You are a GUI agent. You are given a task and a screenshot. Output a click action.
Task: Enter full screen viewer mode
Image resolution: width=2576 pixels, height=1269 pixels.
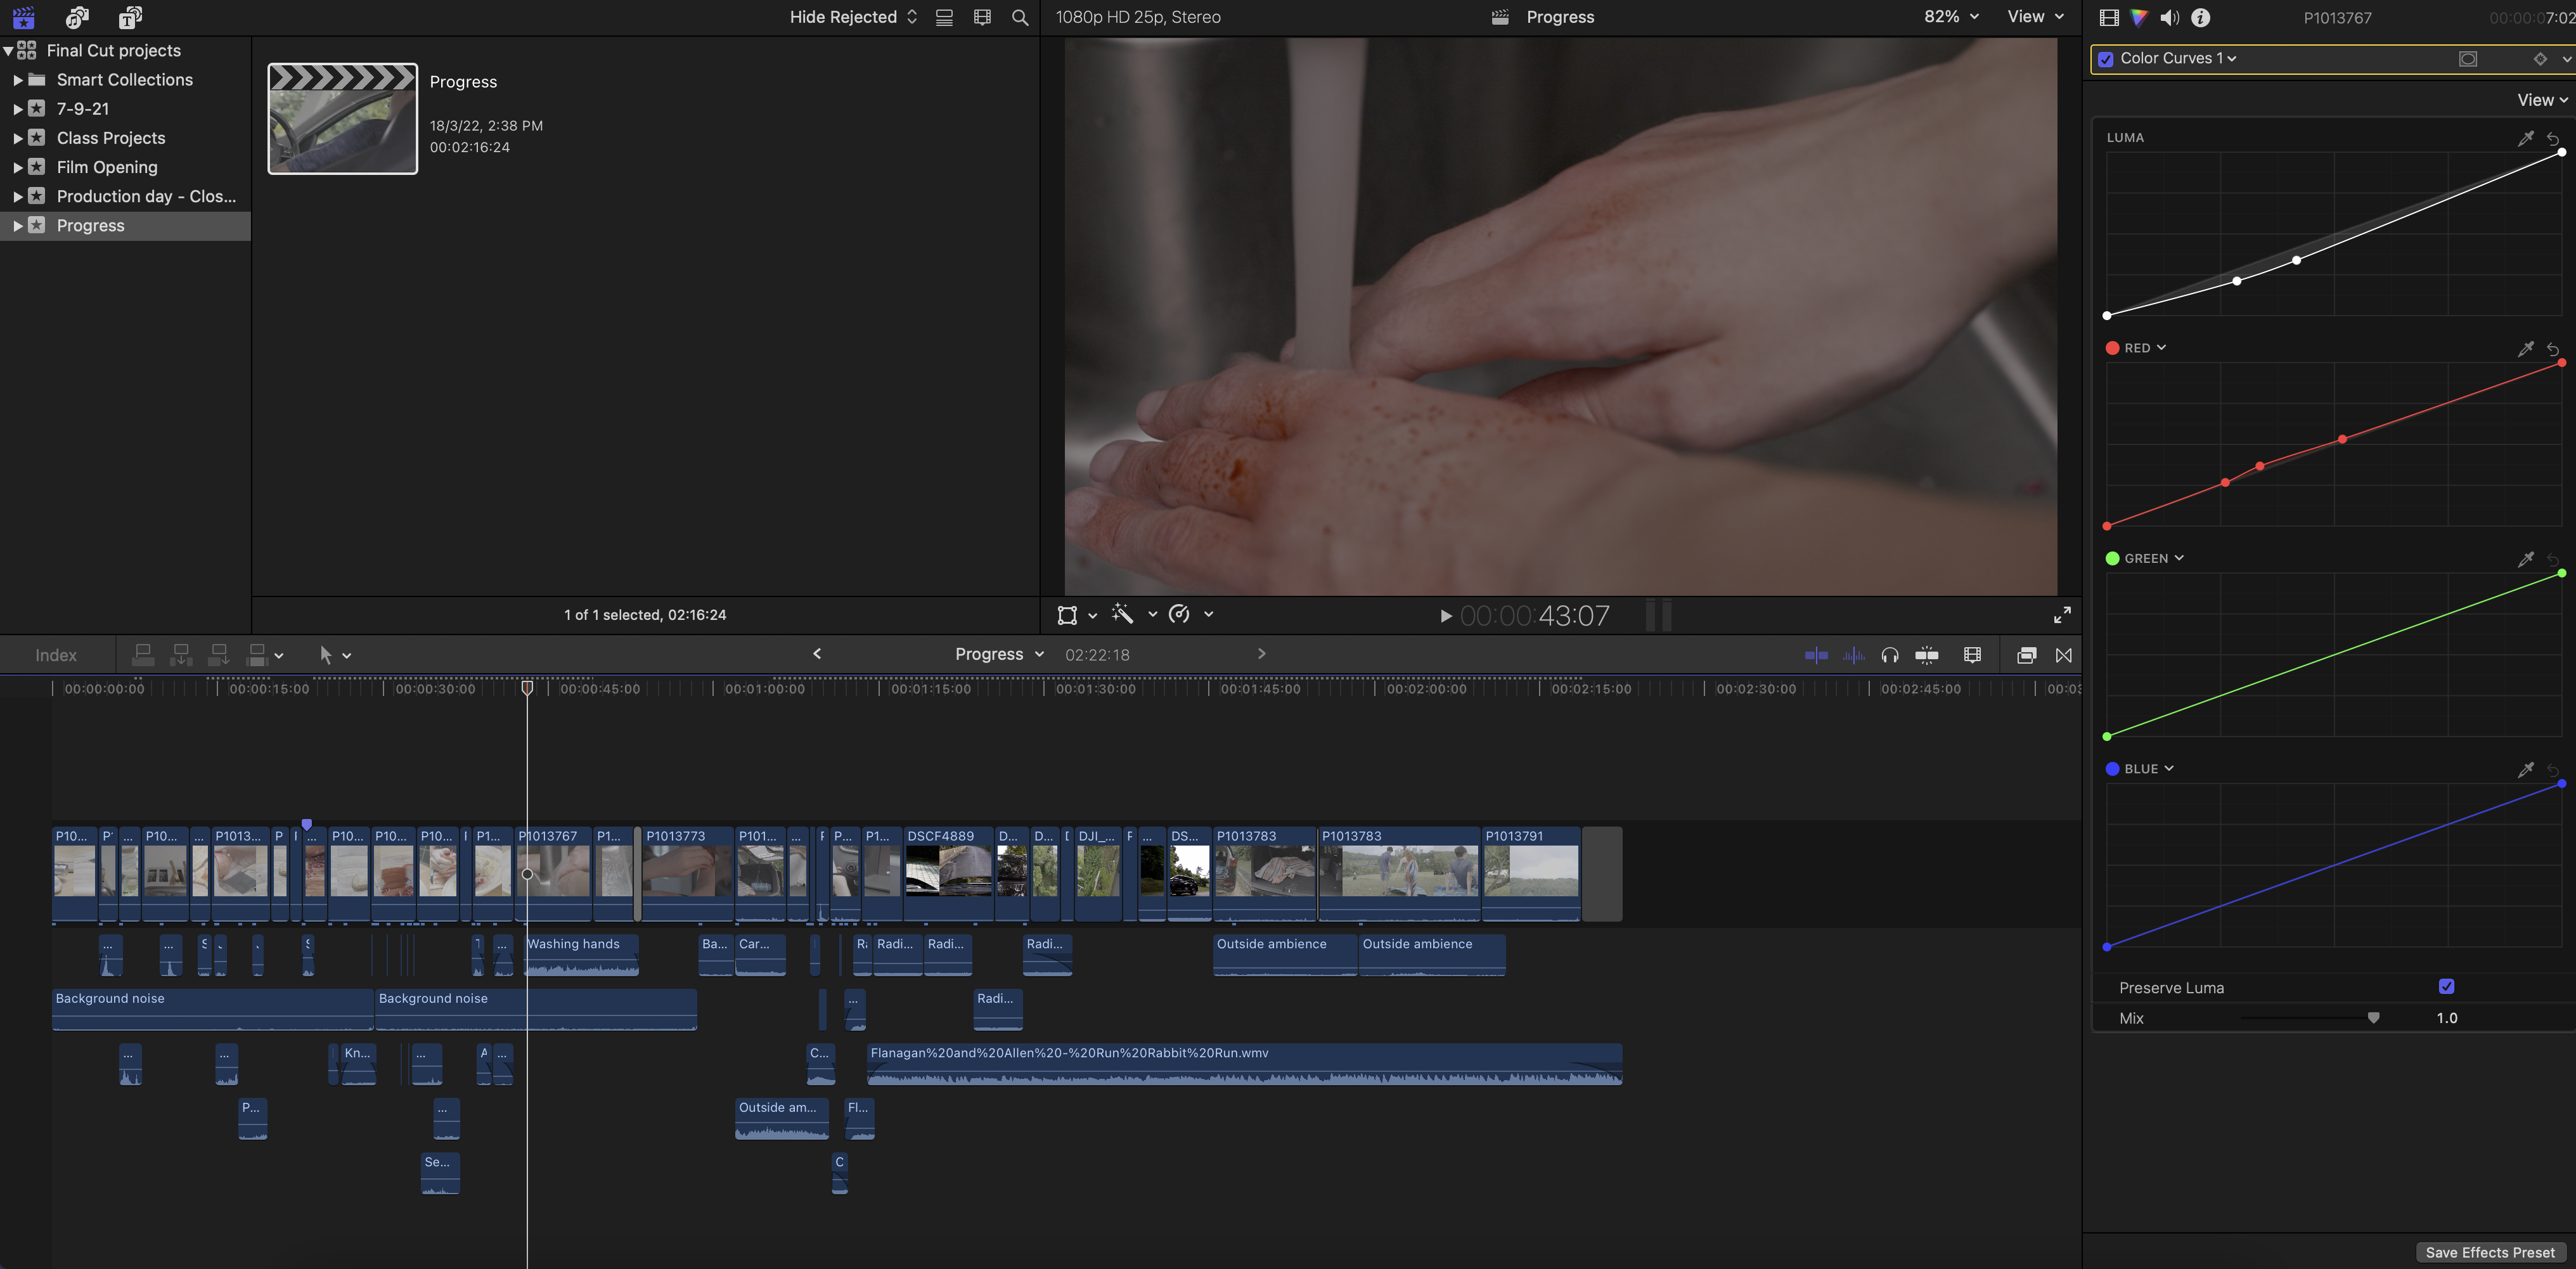[x=2062, y=614]
